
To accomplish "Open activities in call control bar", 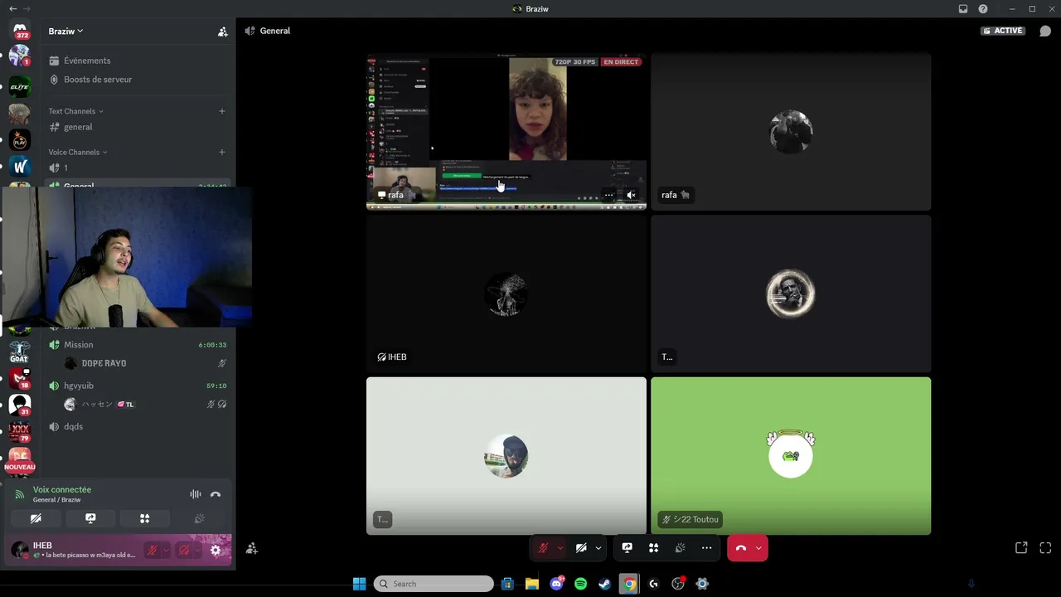I will (654, 547).
